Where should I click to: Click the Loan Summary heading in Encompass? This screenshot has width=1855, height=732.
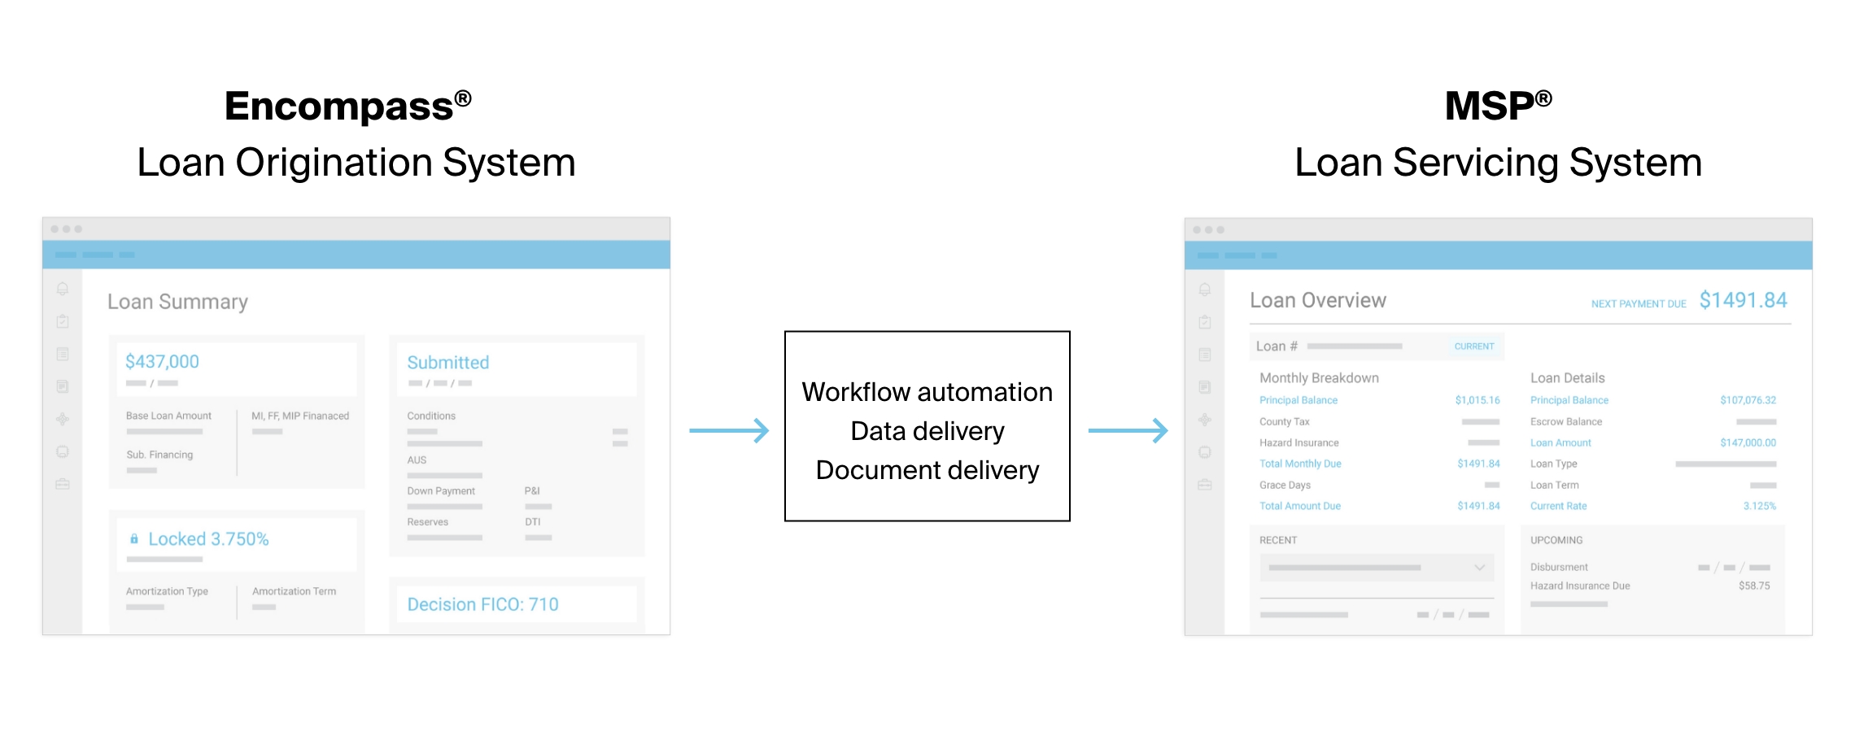[x=177, y=302]
